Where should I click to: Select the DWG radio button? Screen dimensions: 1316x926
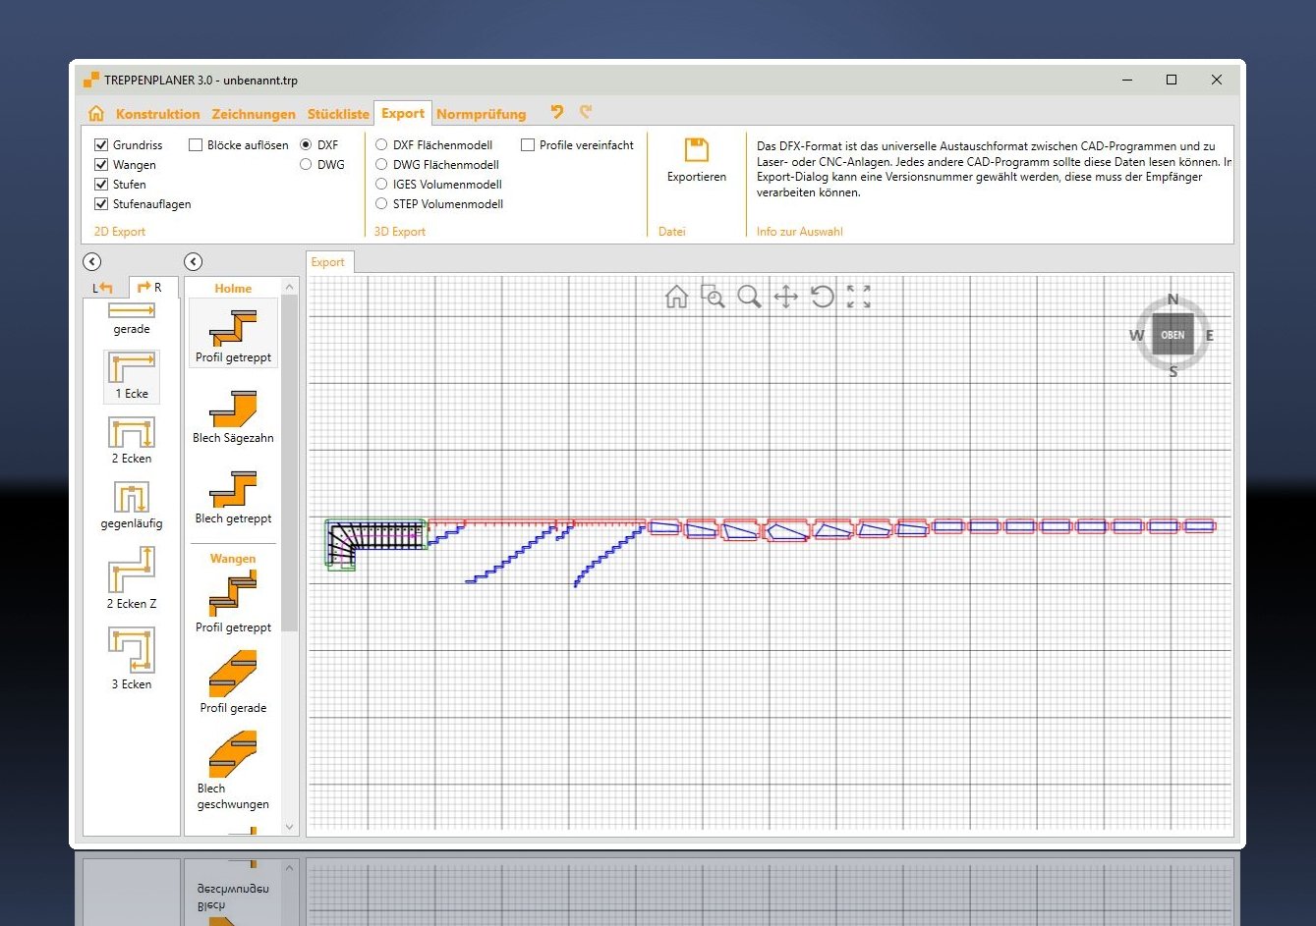306,165
